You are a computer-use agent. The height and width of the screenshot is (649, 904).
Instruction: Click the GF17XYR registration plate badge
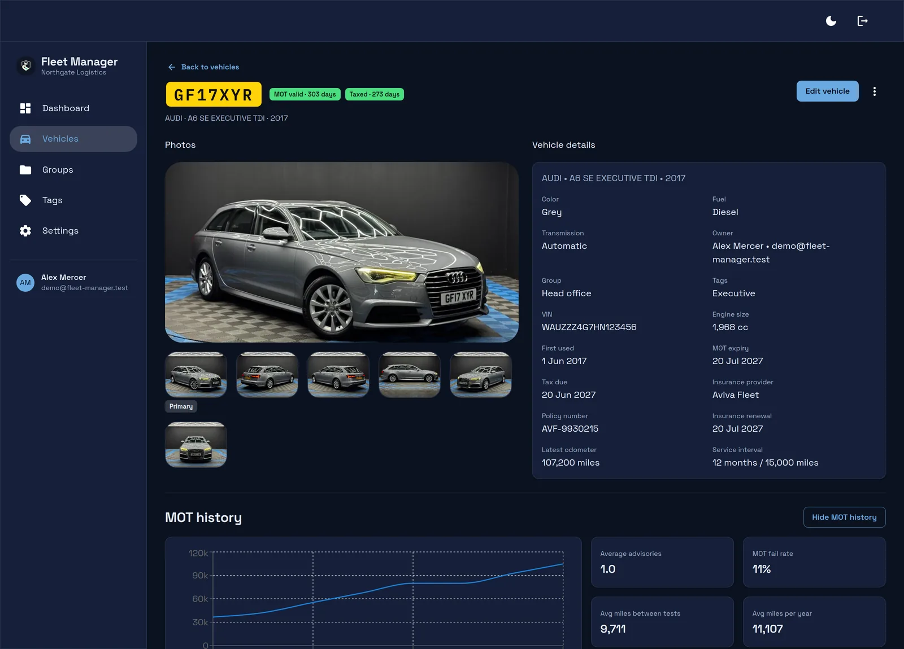click(x=214, y=94)
